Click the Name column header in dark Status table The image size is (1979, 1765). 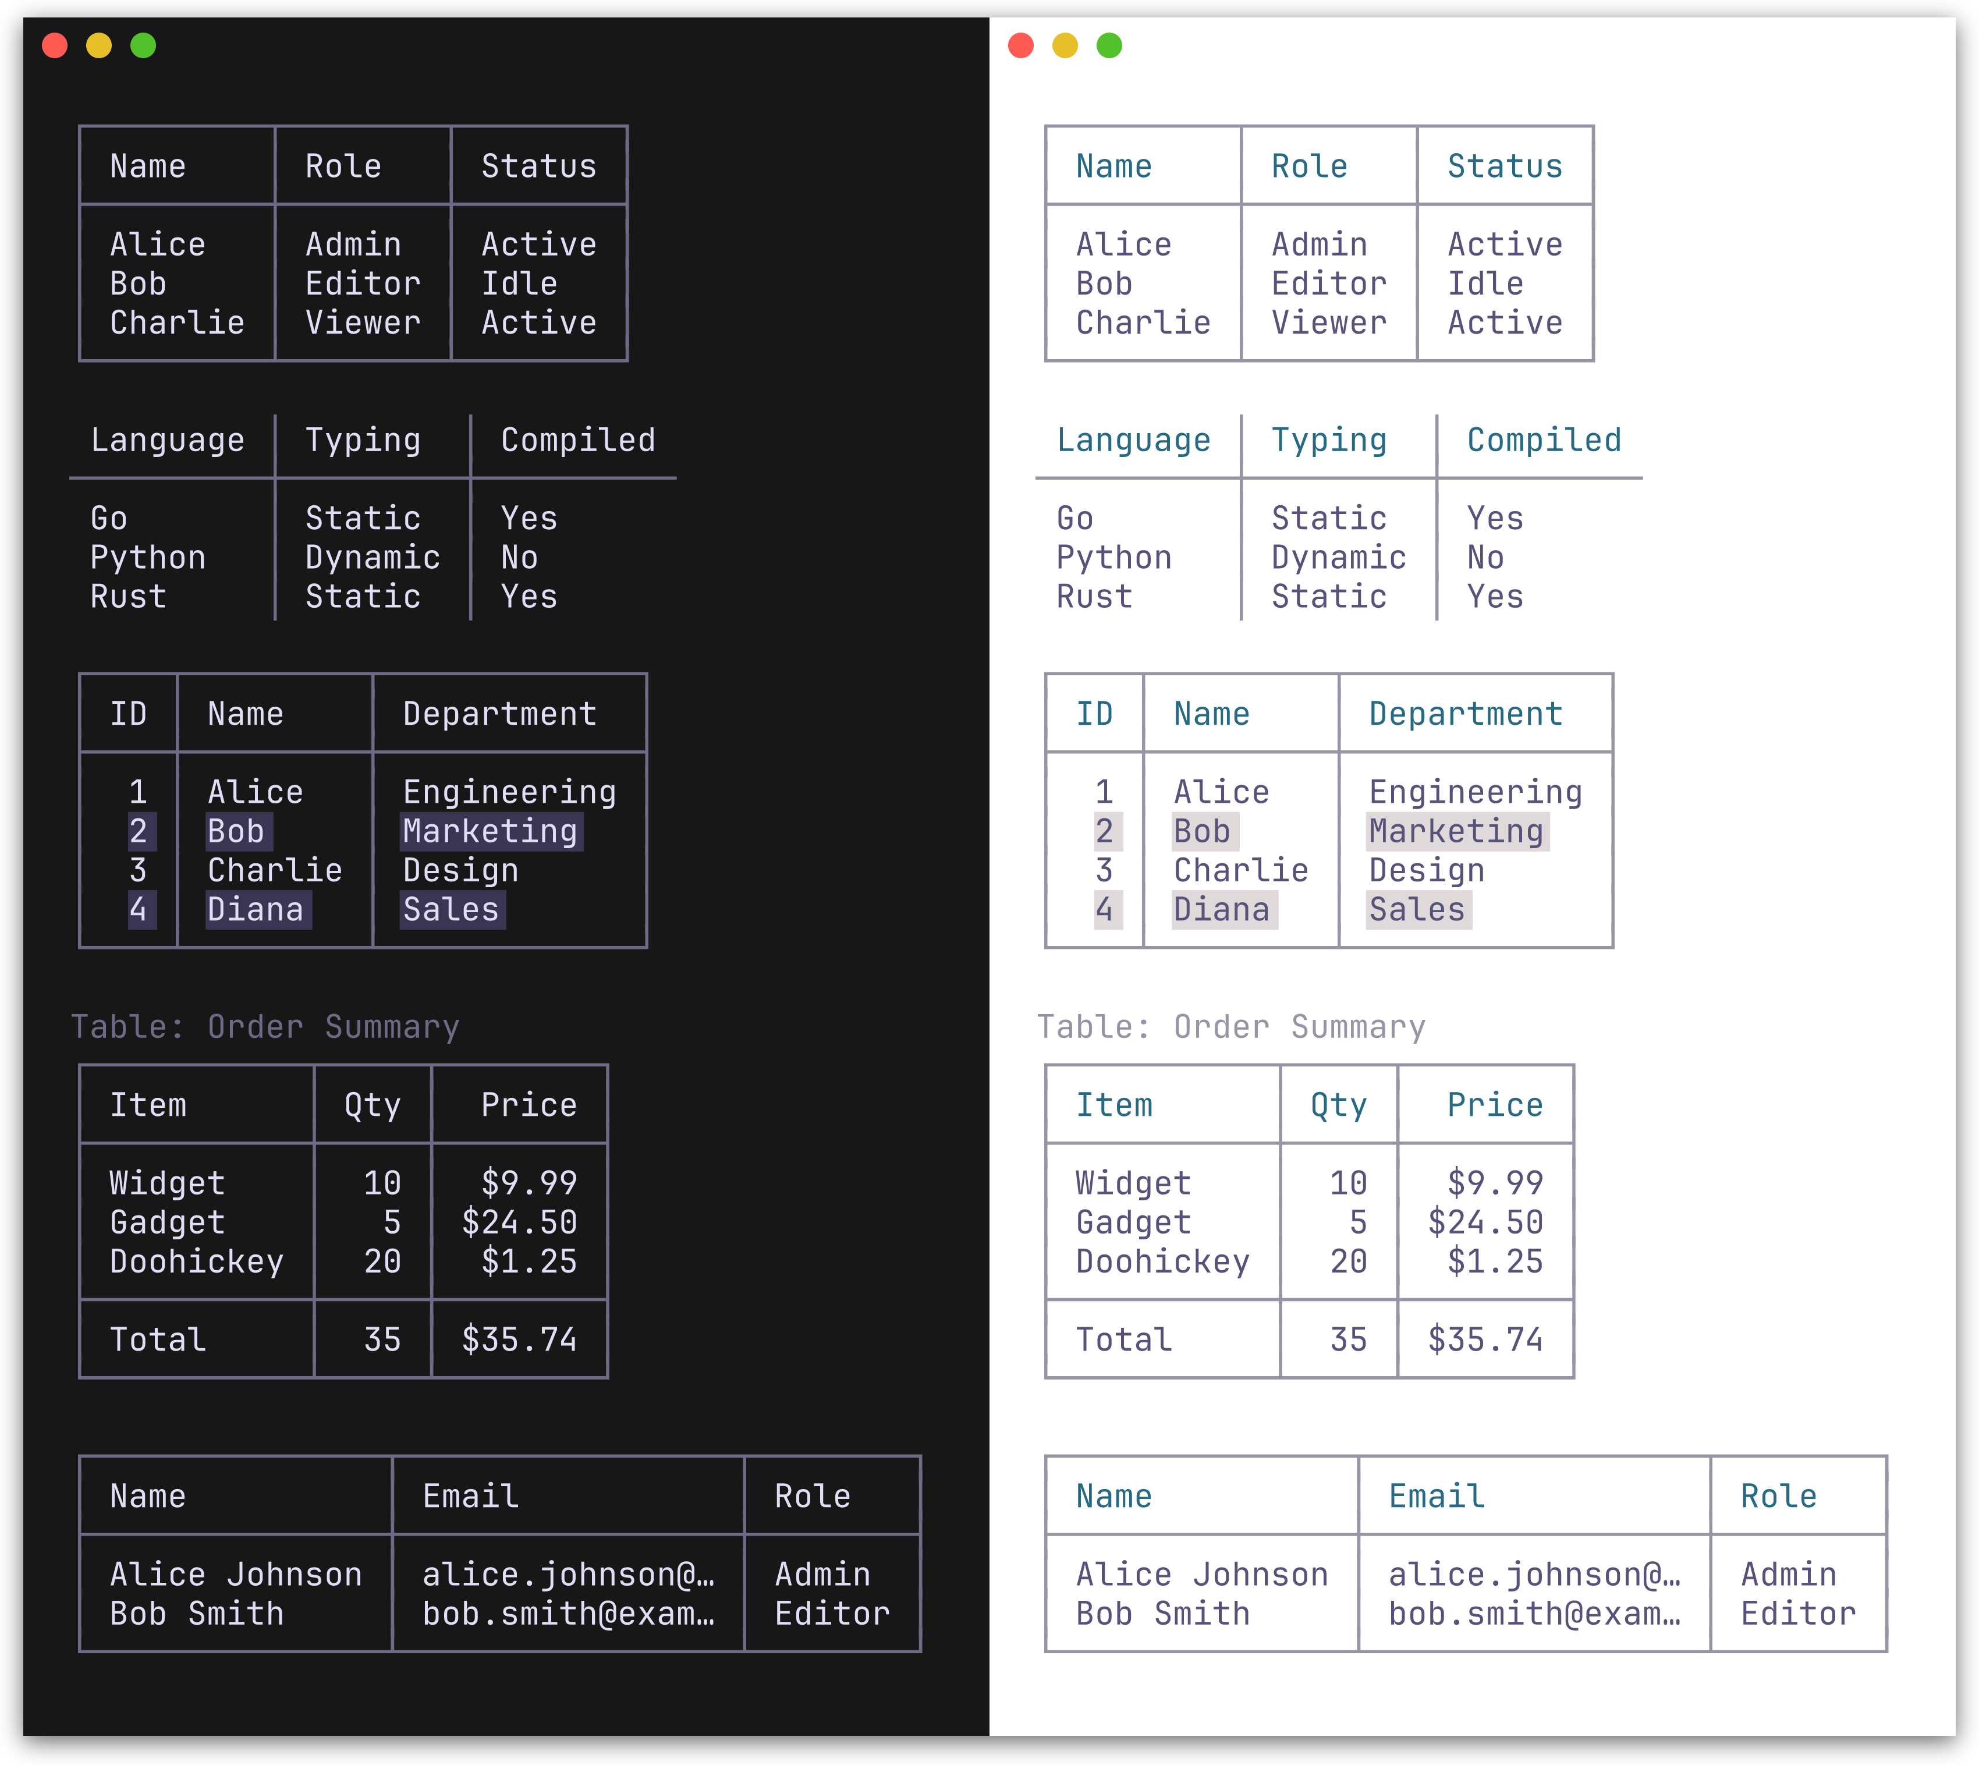click(147, 165)
